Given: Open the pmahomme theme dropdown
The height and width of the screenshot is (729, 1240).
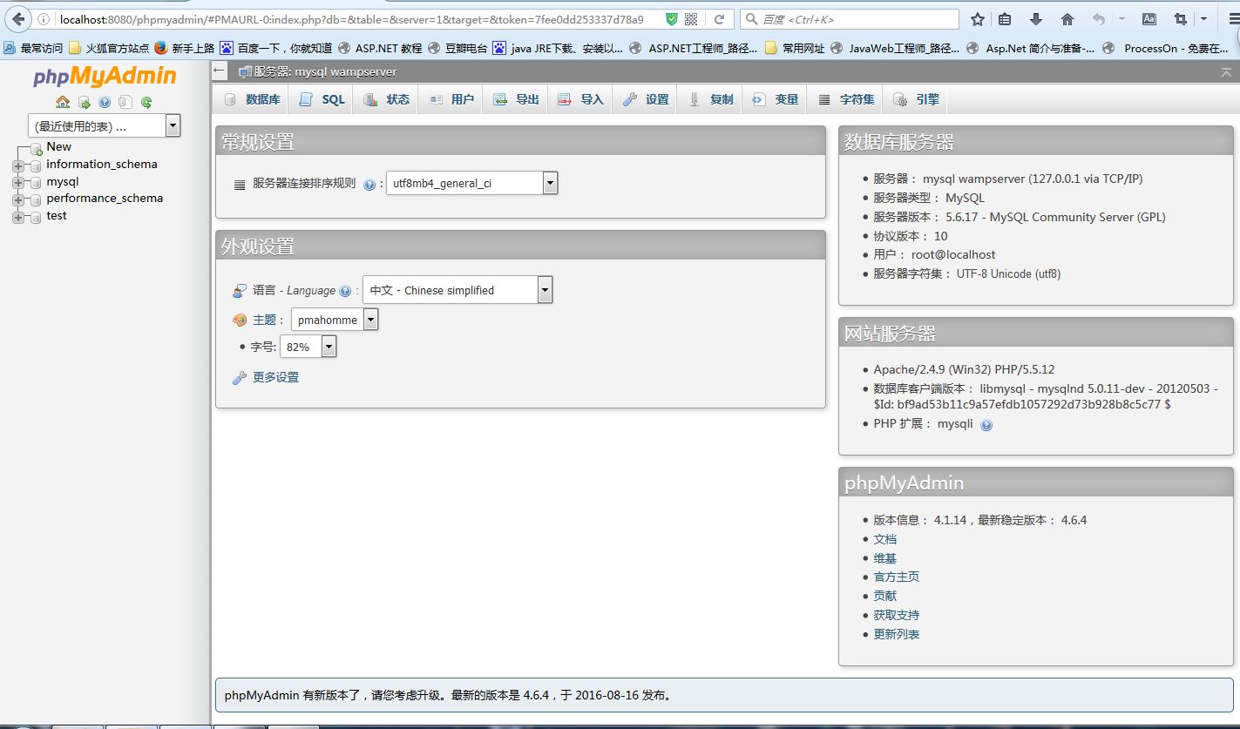Looking at the screenshot, I should point(335,320).
